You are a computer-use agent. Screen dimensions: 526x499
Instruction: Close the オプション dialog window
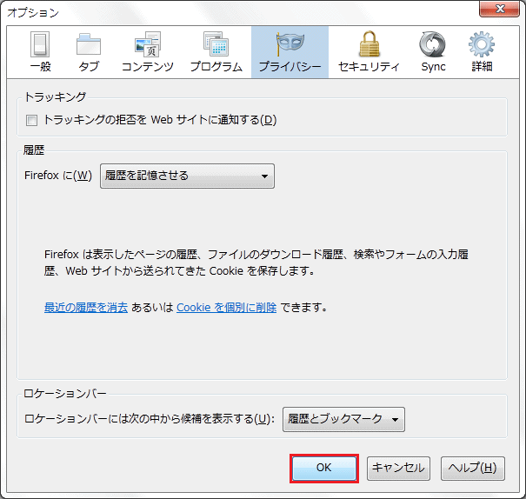pyautogui.click(x=499, y=9)
